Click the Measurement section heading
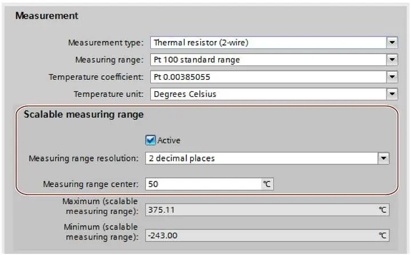Image resolution: width=411 pixels, height=255 pixels. [x=47, y=16]
